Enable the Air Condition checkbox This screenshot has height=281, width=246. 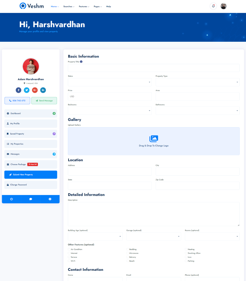pos(69,249)
